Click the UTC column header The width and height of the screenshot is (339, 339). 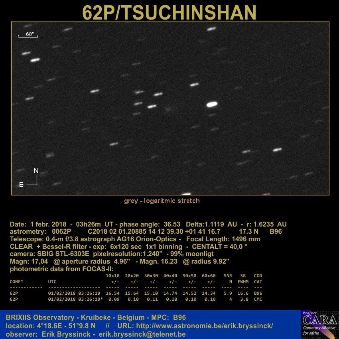[52, 282]
